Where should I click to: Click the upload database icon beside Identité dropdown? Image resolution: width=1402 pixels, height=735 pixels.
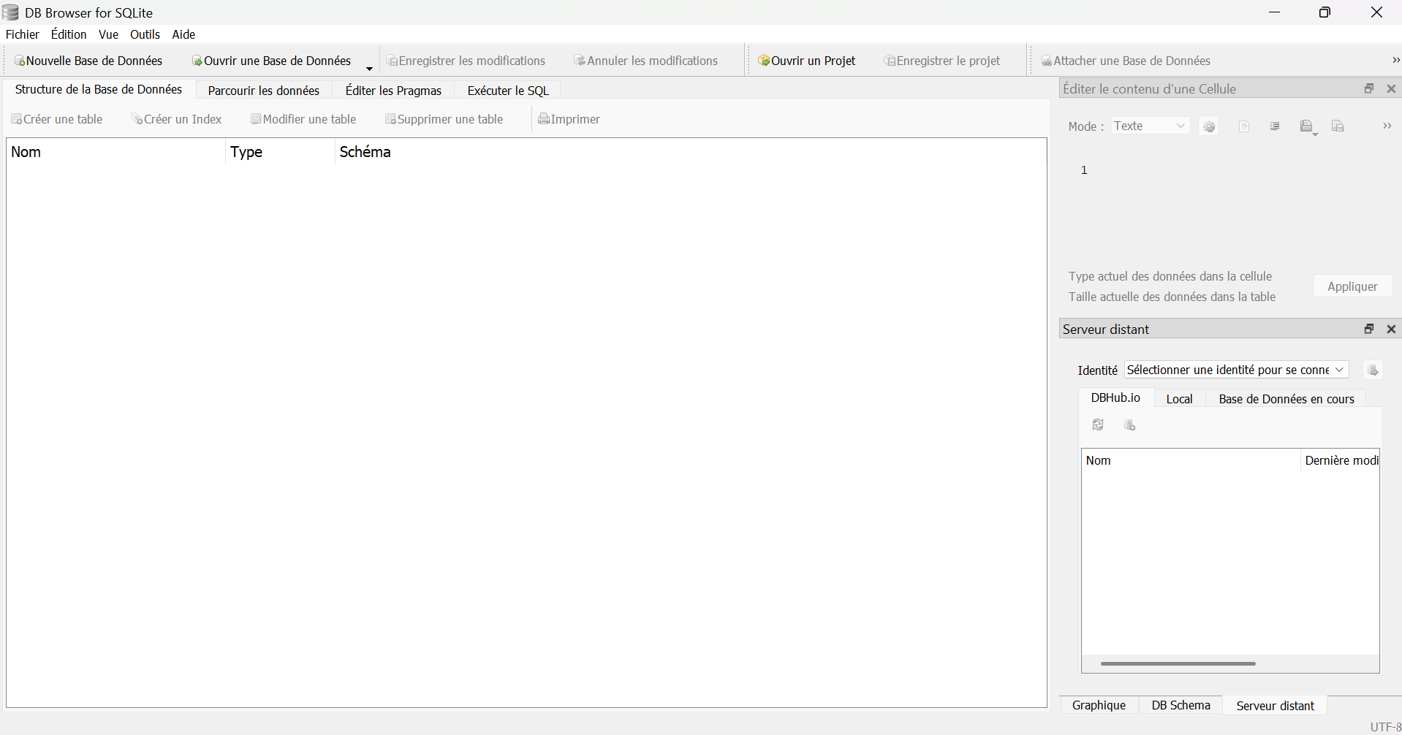click(1373, 370)
